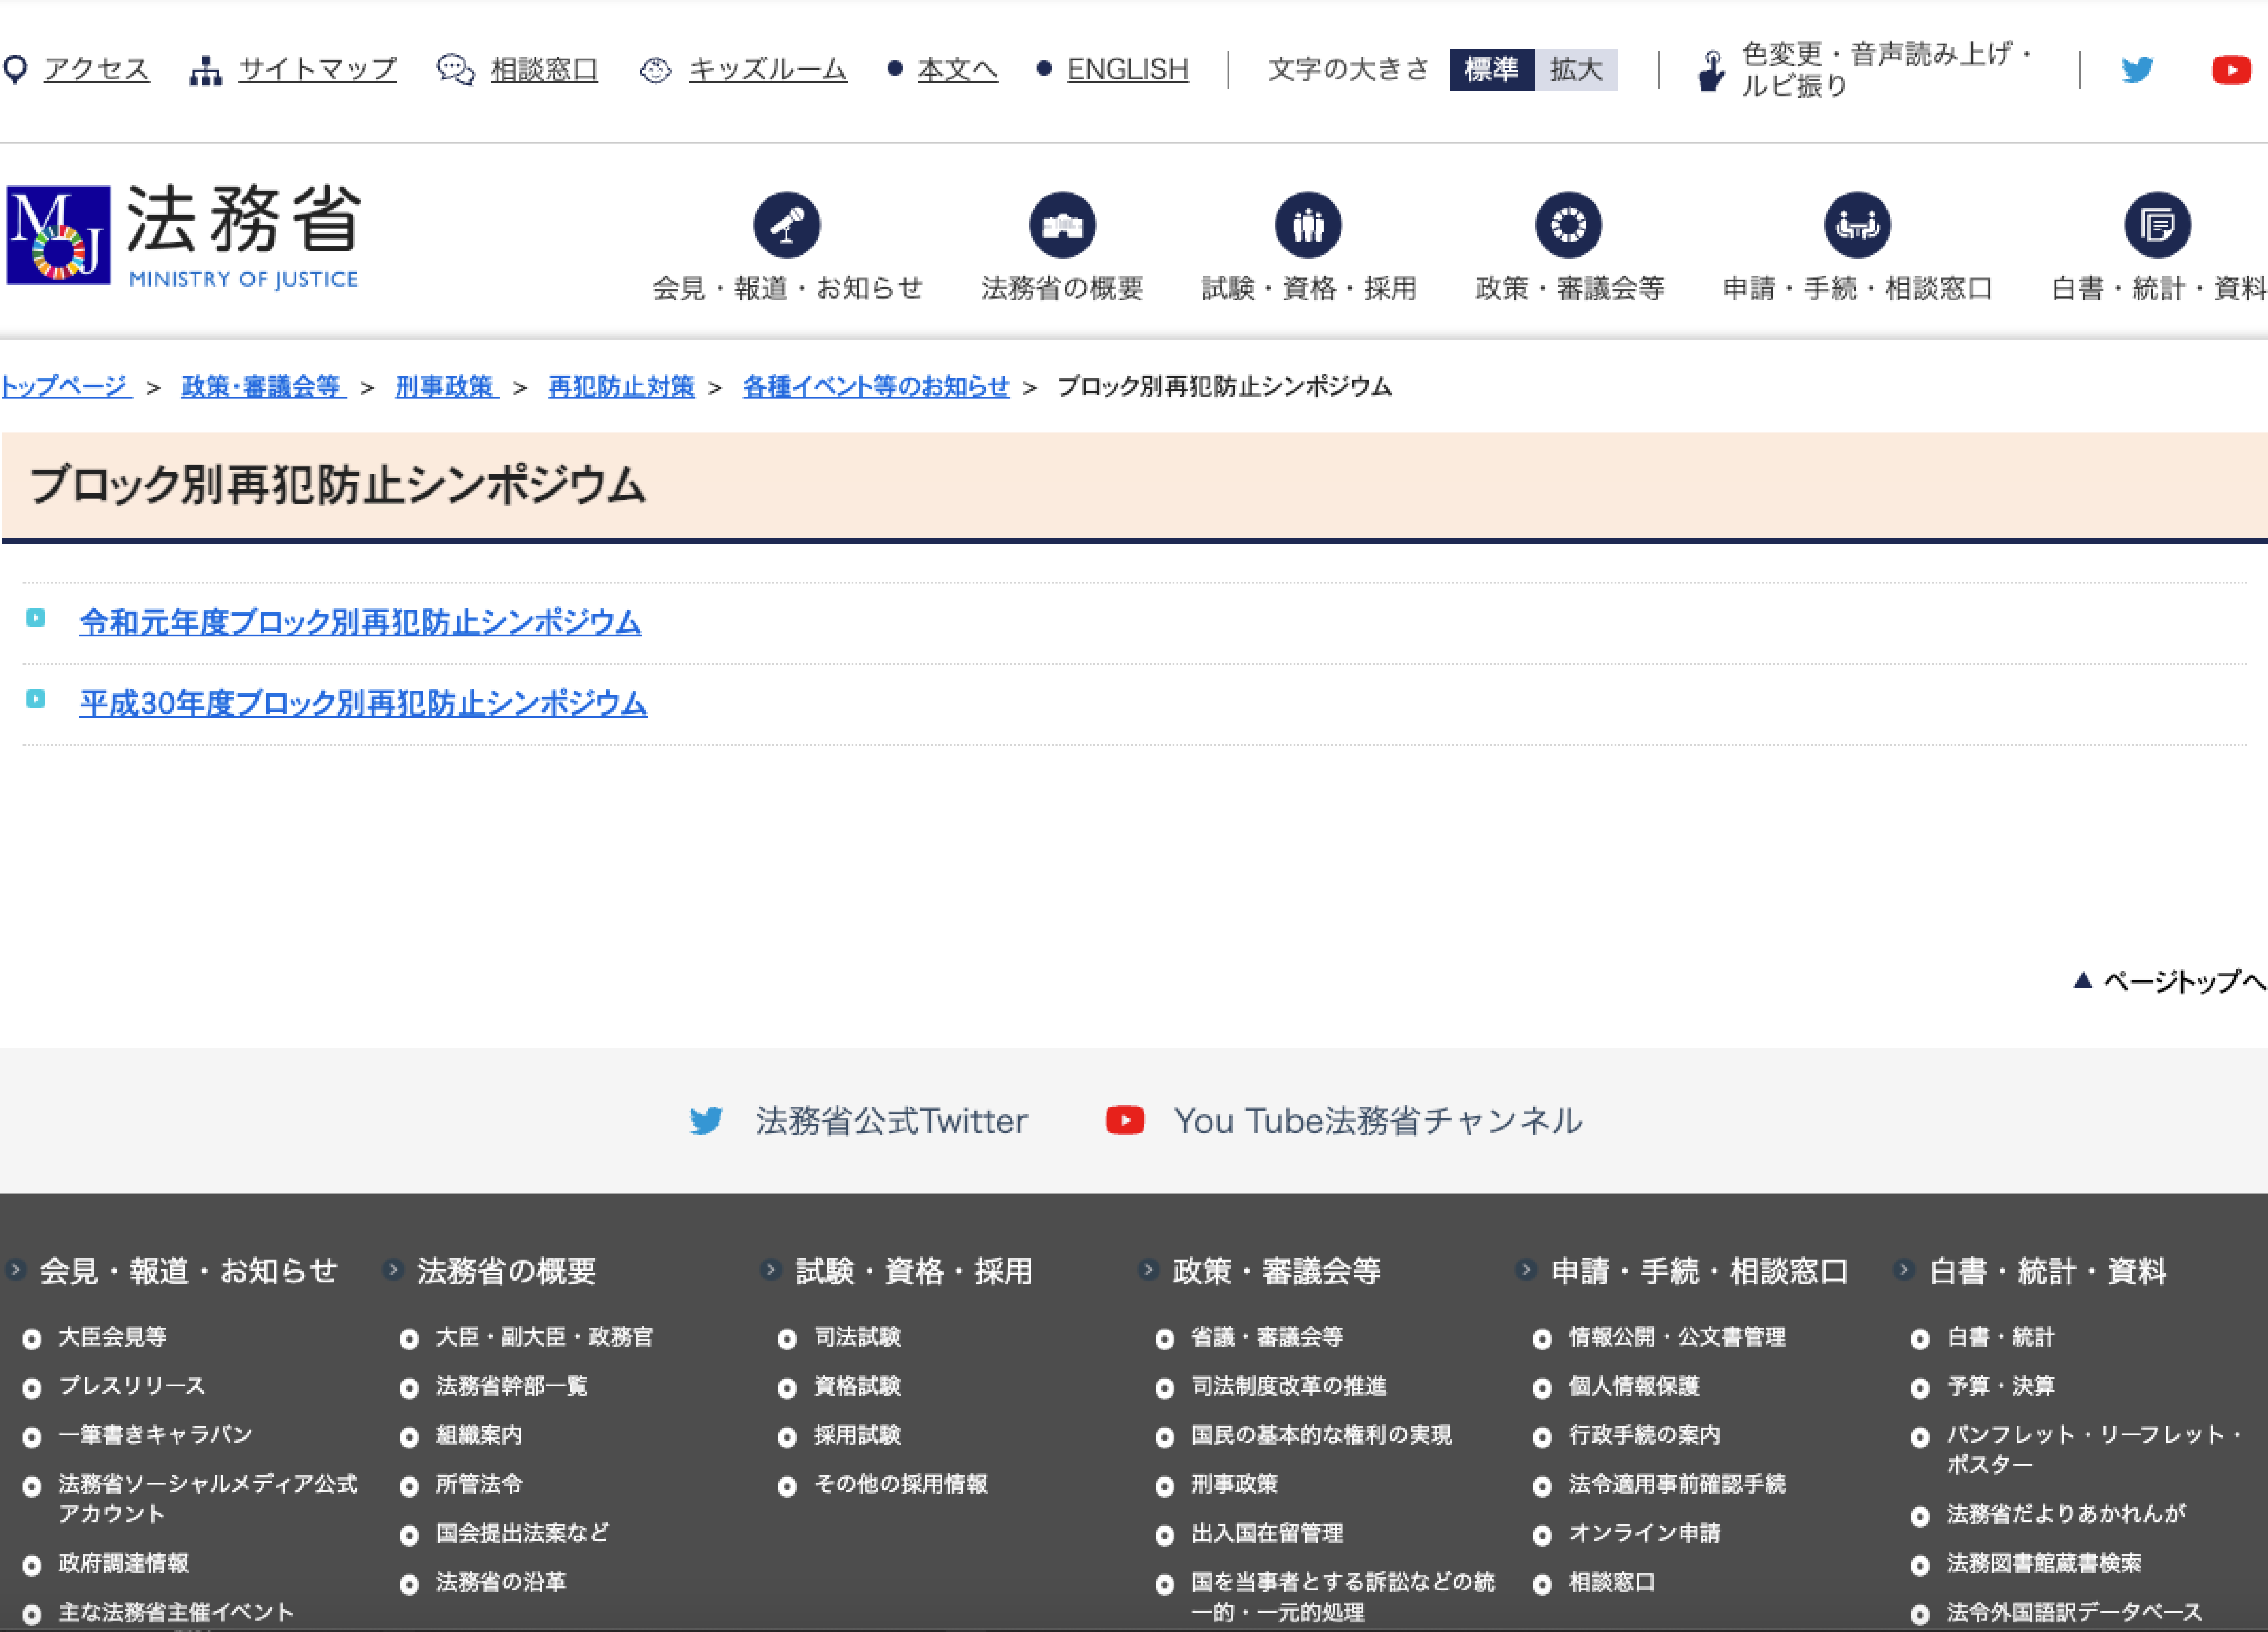Viewport: 2268px width, 1632px height.
Task: Open footer link 出入国在留管理
Action: 1267,1533
